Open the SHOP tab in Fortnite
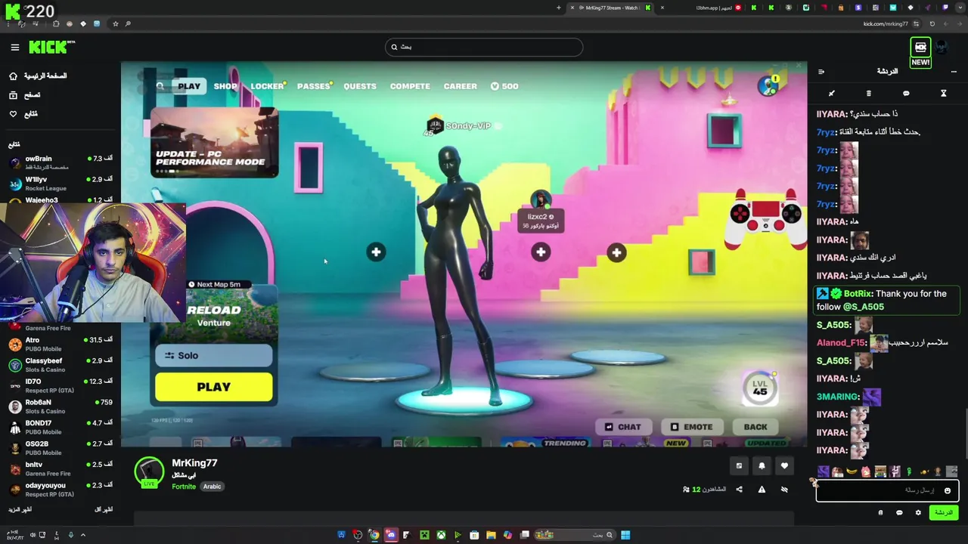Screen dimensions: 968x544 point(225,86)
